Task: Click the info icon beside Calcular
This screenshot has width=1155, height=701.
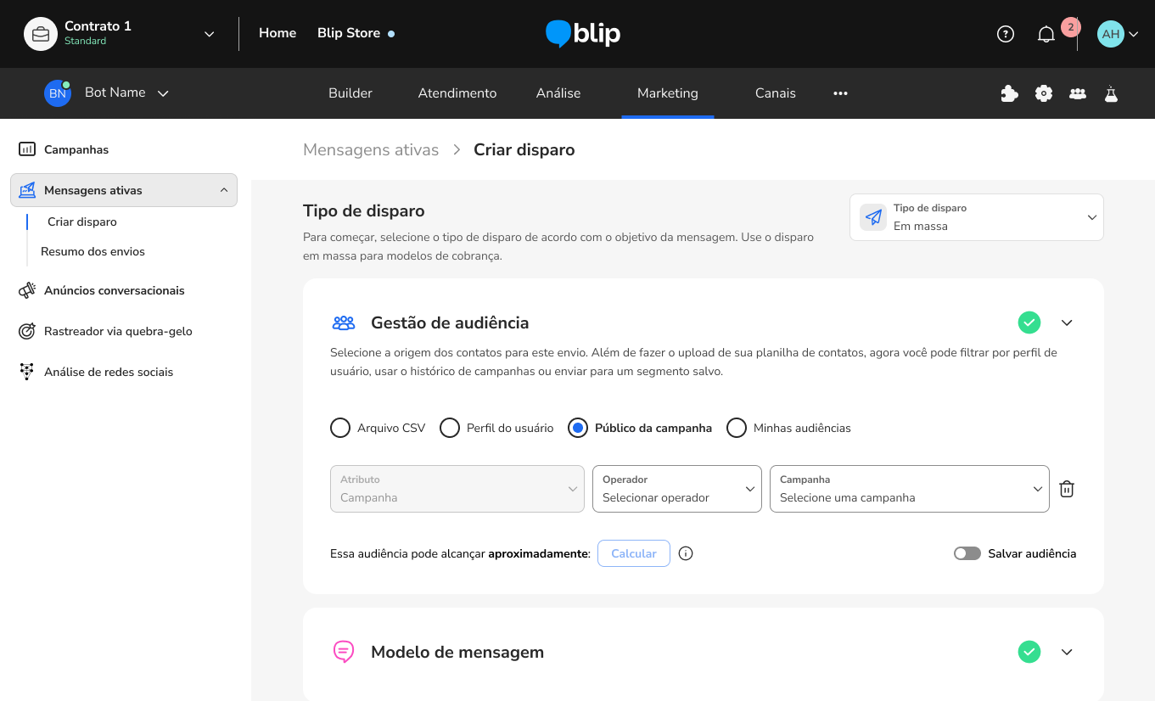Action: tap(687, 553)
